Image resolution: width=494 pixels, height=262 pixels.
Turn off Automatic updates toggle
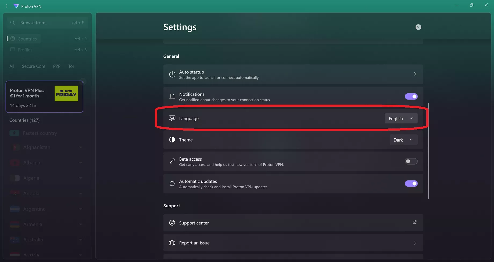tap(411, 184)
